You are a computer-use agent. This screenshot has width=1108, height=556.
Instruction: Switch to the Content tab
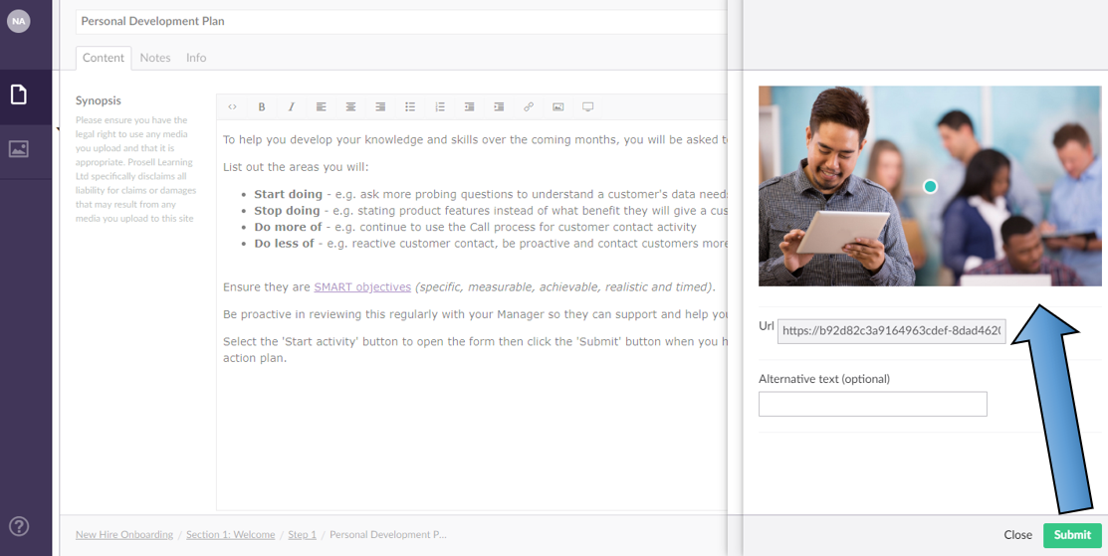(x=104, y=58)
